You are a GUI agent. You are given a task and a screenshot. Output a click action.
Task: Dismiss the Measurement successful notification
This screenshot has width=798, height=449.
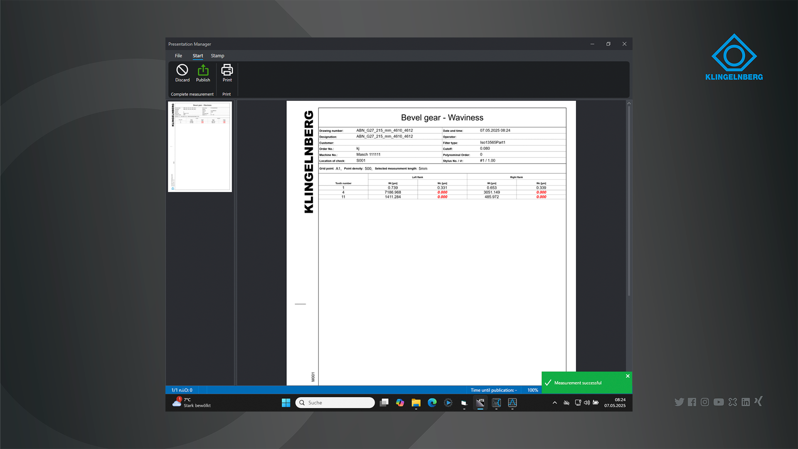pyautogui.click(x=628, y=376)
